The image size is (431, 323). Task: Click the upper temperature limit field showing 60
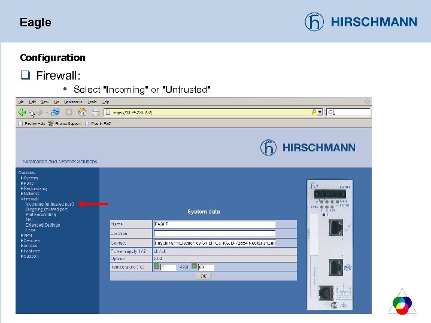click(x=206, y=267)
